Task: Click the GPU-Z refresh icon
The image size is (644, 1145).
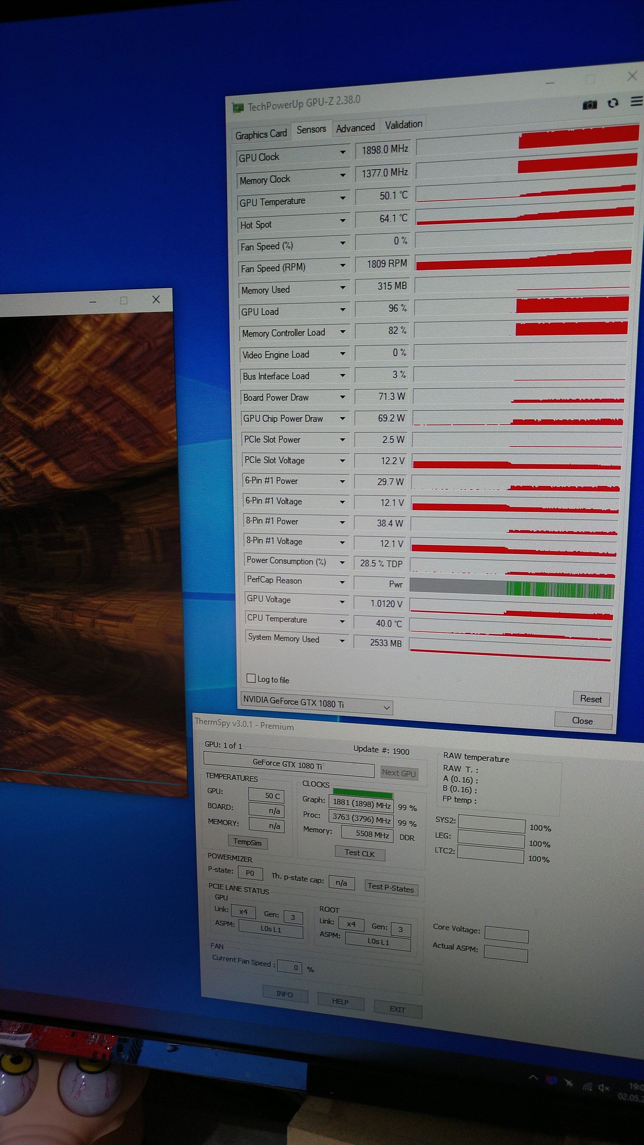Action: 613,103
